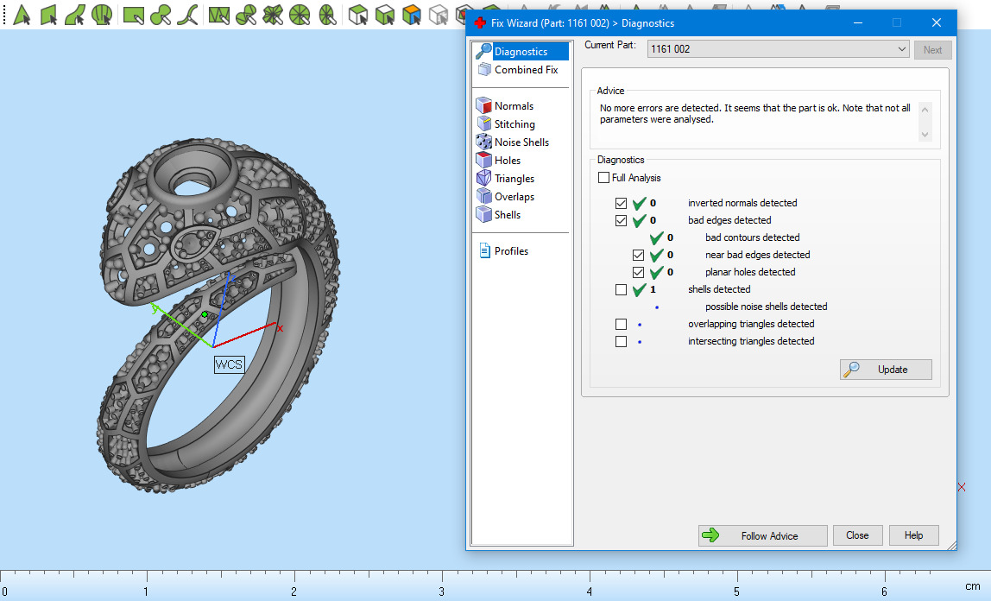Click the Next button

pos(932,50)
